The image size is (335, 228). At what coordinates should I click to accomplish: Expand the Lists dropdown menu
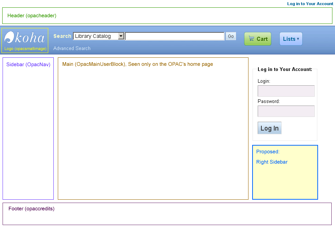(x=291, y=39)
